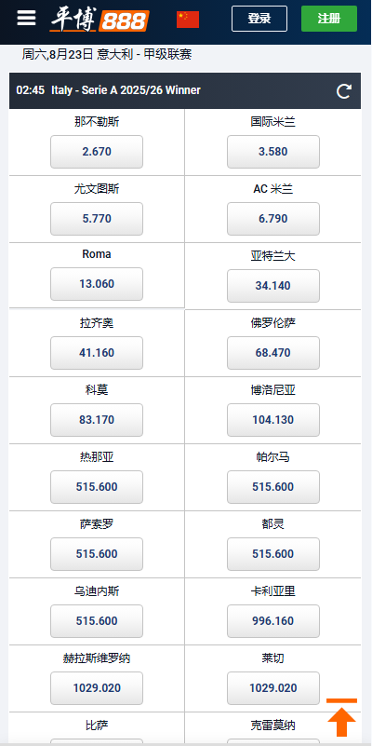Tap the orange back-to-top arrow
372x746 pixels.
(x=341, y=717)
